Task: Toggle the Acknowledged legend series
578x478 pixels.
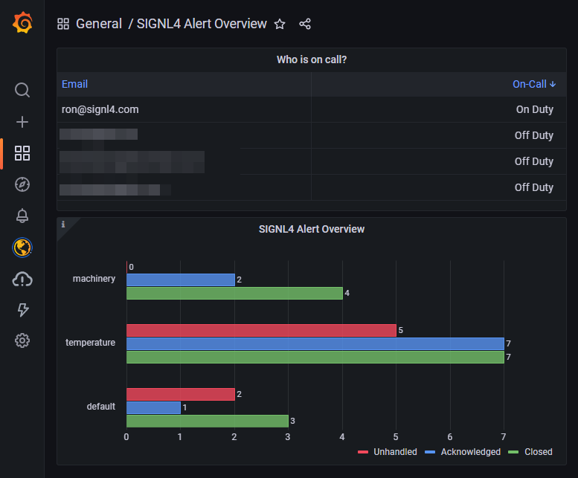Action: tap(463, 452)
